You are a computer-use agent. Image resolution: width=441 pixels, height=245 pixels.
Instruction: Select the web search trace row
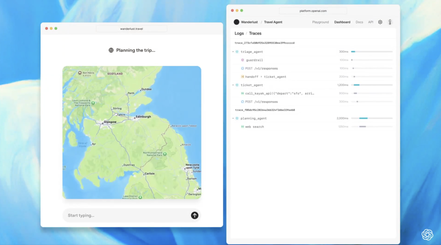313,127
